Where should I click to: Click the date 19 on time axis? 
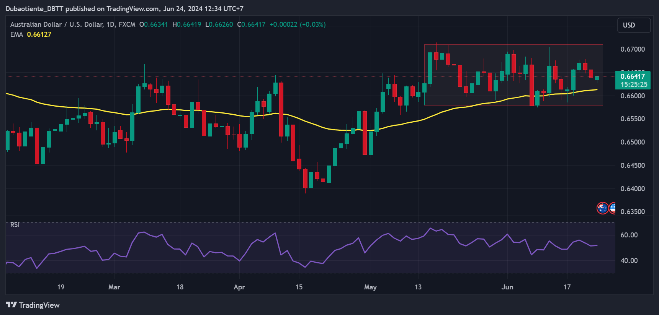(61, 287)
